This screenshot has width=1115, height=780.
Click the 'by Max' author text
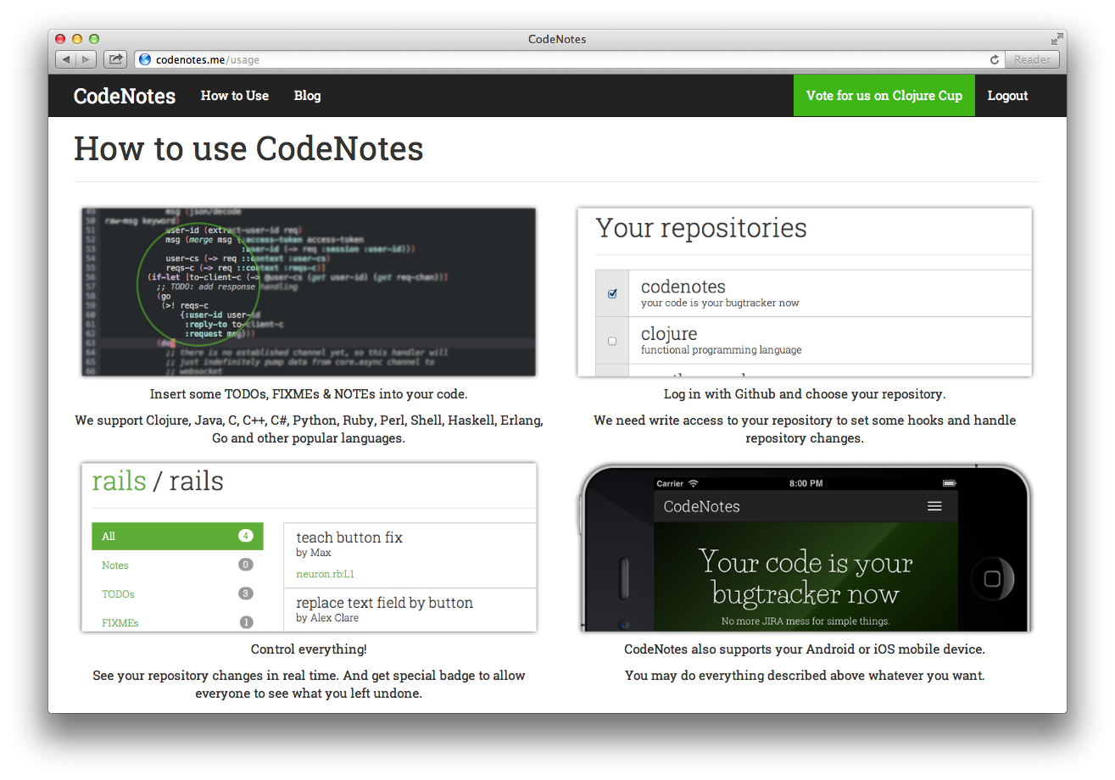click(314, 553)
